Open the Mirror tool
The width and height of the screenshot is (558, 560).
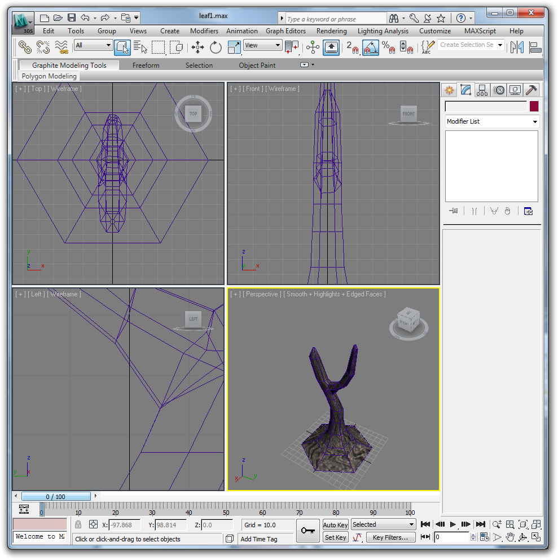(x=517, y=47)
